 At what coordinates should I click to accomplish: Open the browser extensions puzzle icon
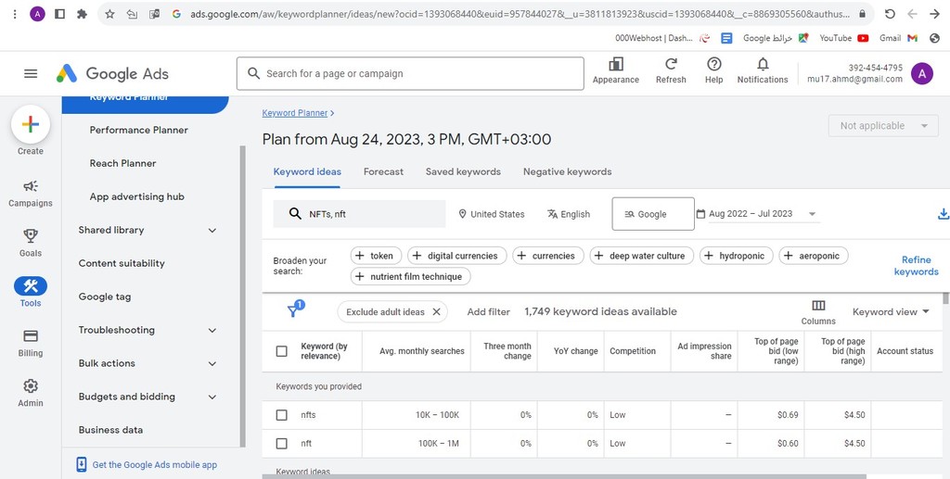coord(82,14)
